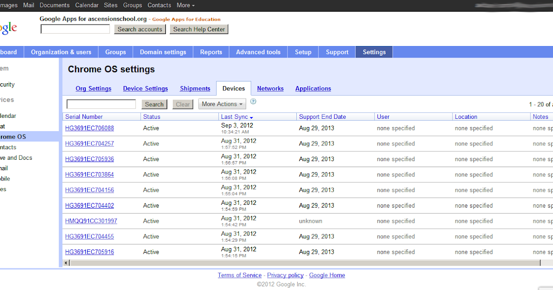
Task: Open the Privacy policy link
Action: click(x=285, y=275)
